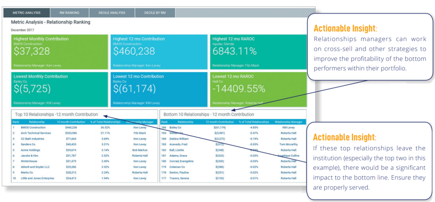This screenshot has height=202, width=435.
Task: Open Arch Technical Services relationship row
Action: click(x=35, y=133)
